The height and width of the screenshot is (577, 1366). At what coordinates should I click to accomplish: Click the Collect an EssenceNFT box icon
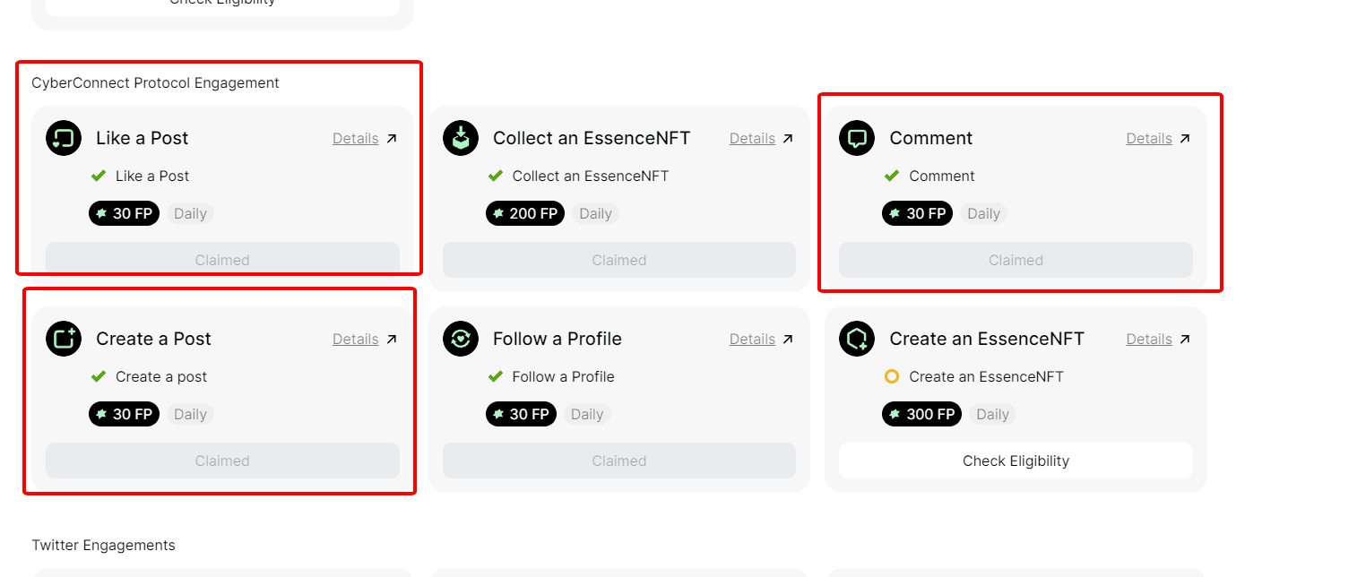(x=461, y=138)
